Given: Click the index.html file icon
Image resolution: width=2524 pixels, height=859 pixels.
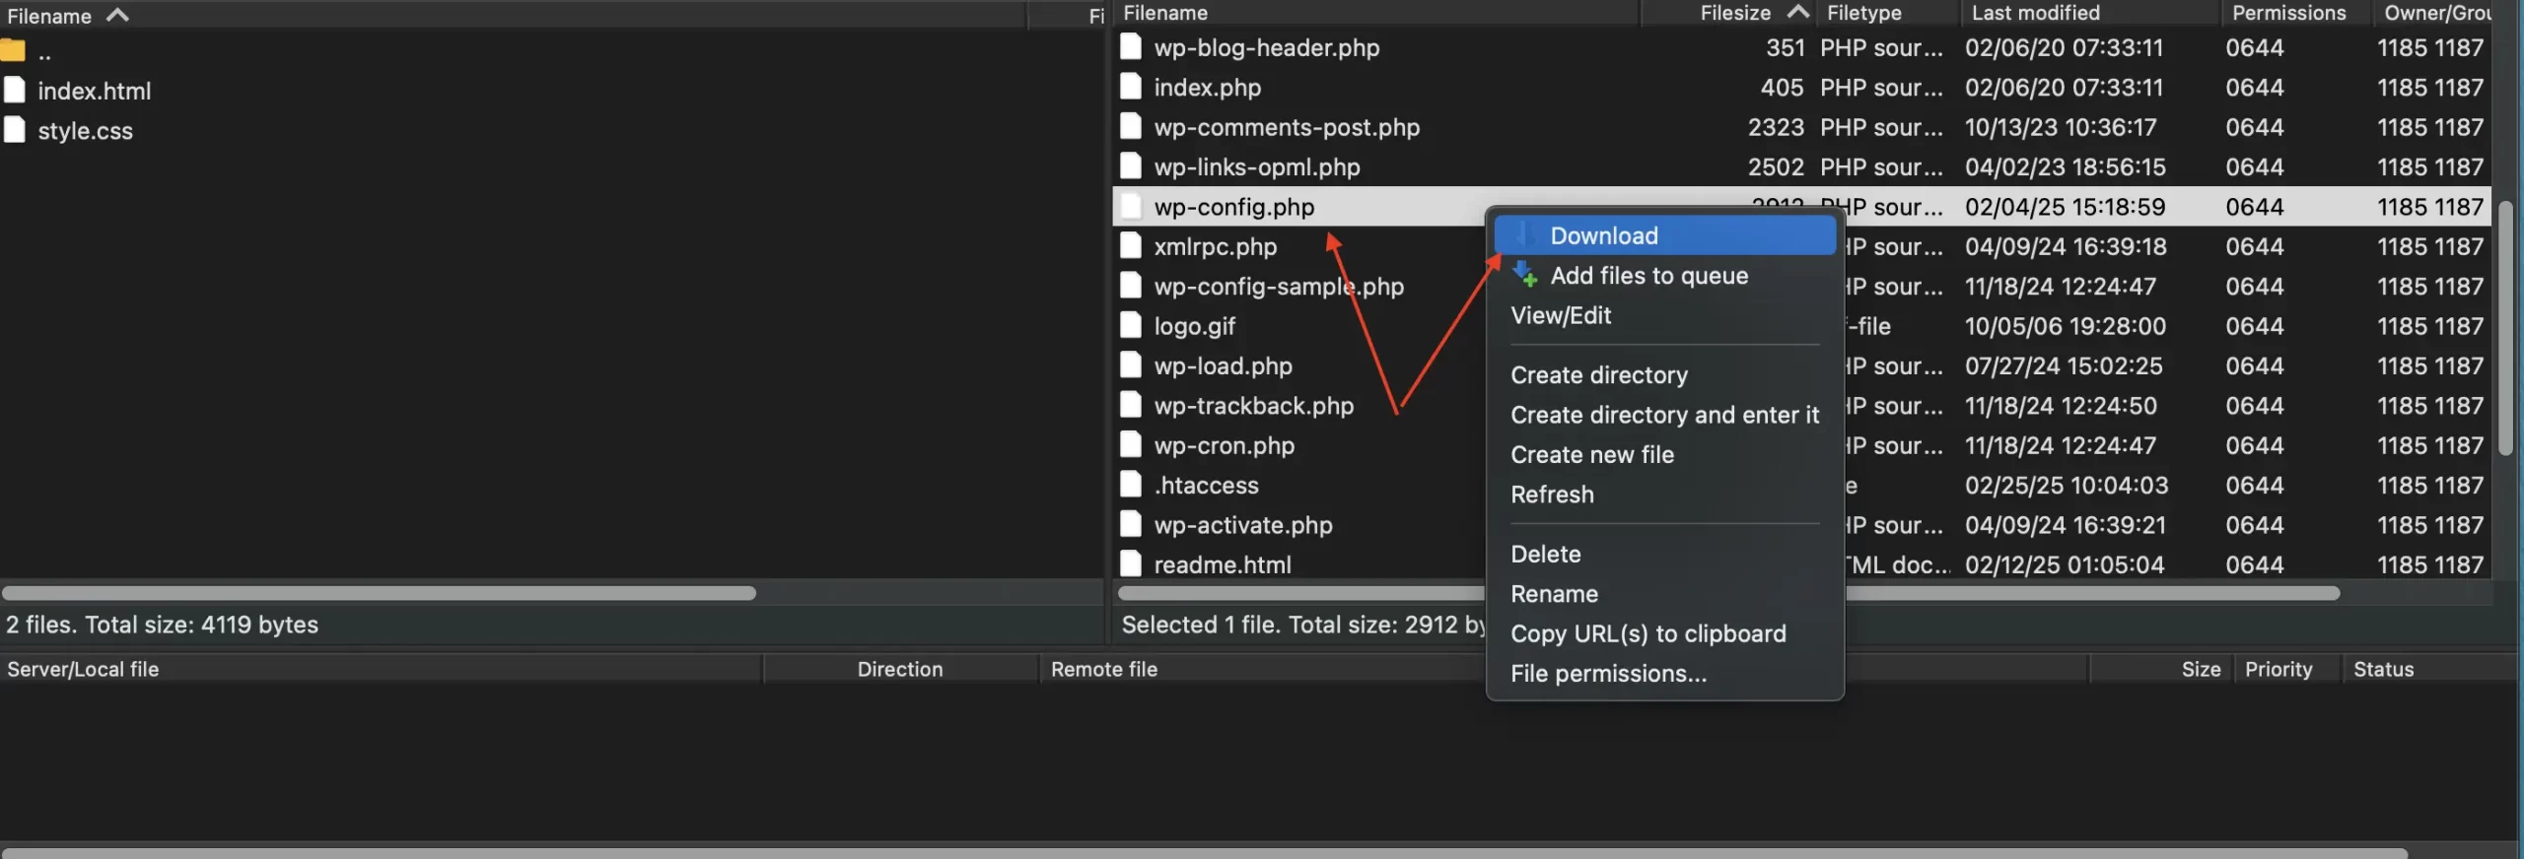Looking at the screenshot, I should click(x=14, y=91).
